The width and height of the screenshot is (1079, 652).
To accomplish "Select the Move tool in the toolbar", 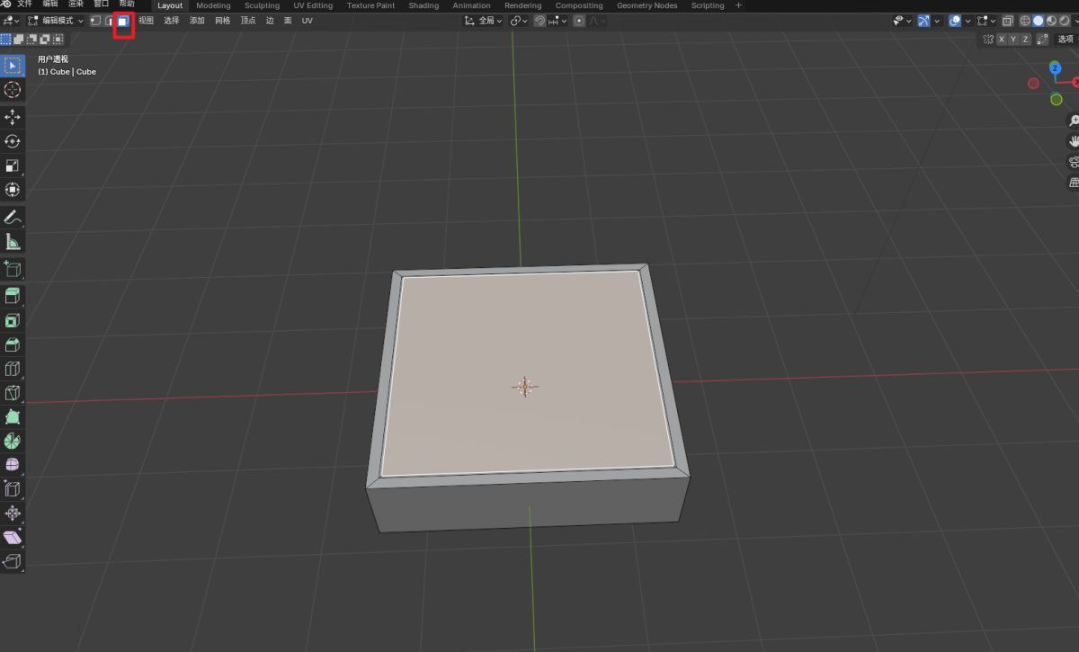I will click(x=13, y=117).
